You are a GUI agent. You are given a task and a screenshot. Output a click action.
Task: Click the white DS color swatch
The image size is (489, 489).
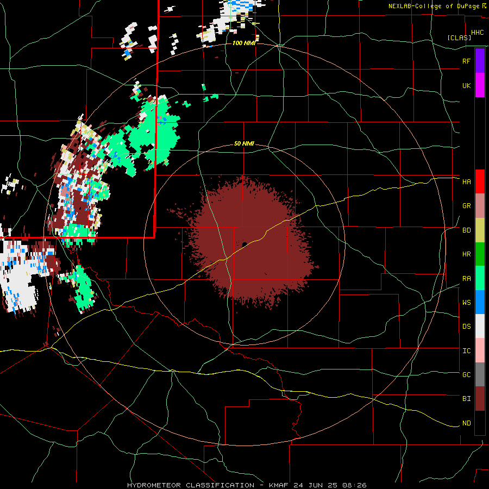pyautogui.click(x=480, y=326)
